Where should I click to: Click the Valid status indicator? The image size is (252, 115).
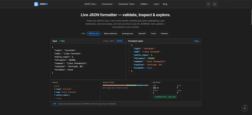pyautogui.click(x=62, y=41)
